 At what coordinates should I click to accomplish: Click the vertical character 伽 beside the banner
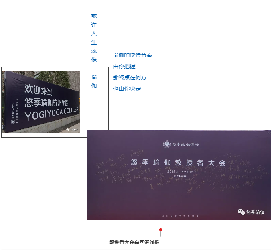pyautogui.click(x=94, y=86)
